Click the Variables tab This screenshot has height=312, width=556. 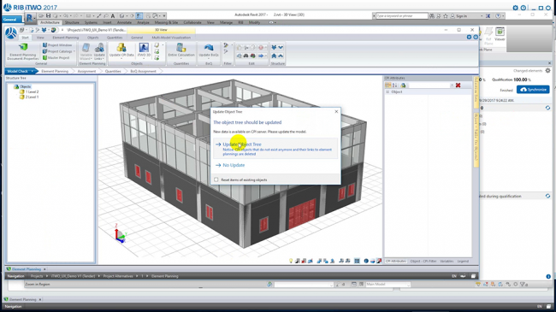(x=447, y=262)
